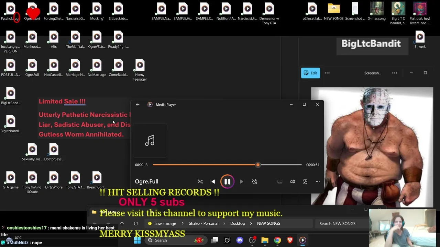Select the DirtyWhore desktop file
This screenshot has height=247, width=440.
tap(54, 180)
